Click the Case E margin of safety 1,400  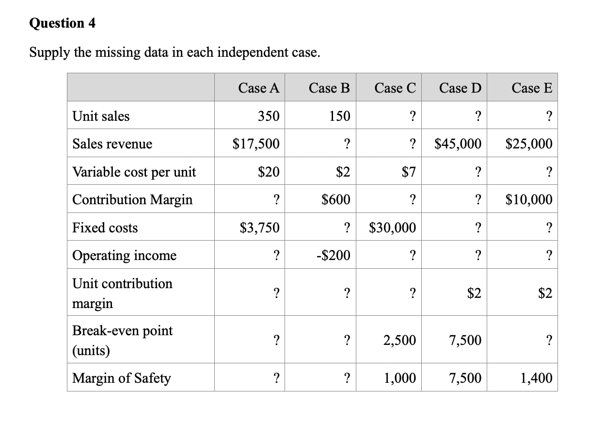pos(537,378)
